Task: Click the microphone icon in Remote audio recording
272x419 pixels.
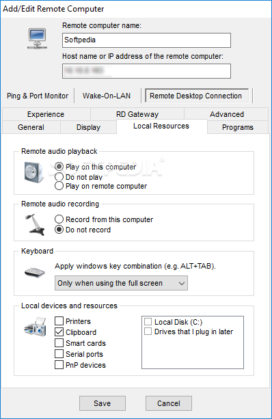Action: pyautogui.click(x=36, y=224)
